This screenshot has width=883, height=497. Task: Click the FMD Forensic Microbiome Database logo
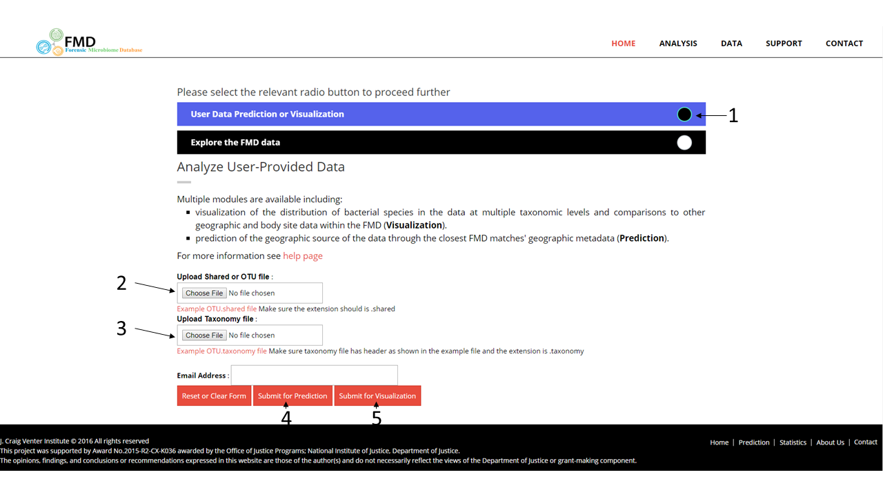click(x=89, y=42)
